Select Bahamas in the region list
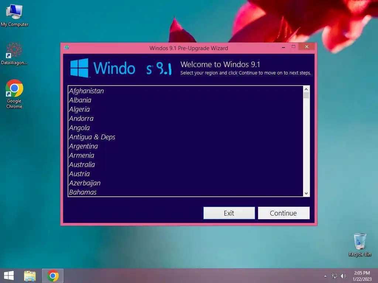 tap(185, 192)
